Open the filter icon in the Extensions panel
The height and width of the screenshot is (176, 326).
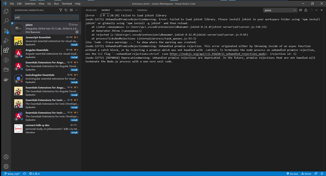click(x=61, y=10)
